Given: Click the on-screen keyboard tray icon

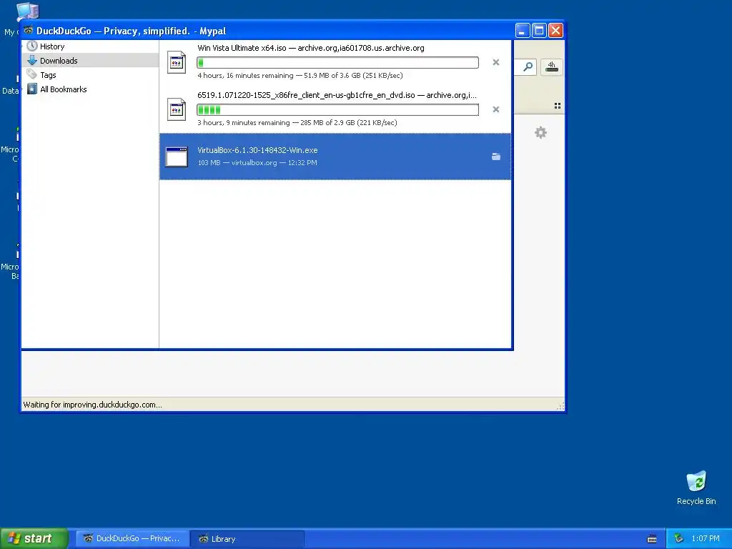Looking at the screenshot, I should [652, 539].
